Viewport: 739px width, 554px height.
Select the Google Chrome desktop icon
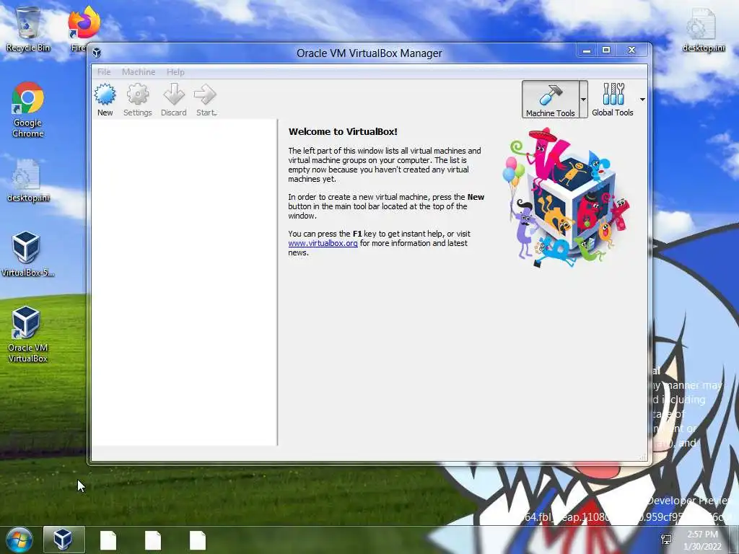click(x=28, y=110)
